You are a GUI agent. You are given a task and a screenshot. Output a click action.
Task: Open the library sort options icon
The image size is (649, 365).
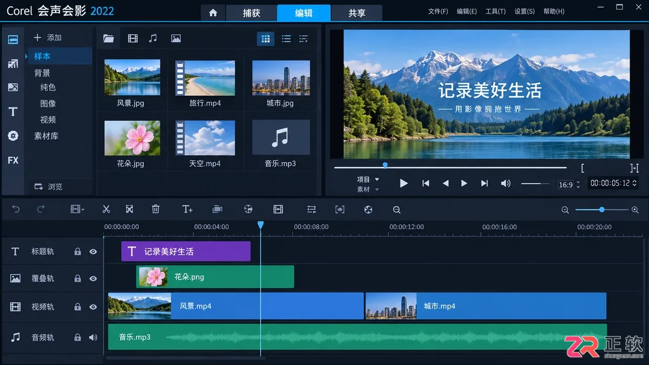[x=304, y=39]
